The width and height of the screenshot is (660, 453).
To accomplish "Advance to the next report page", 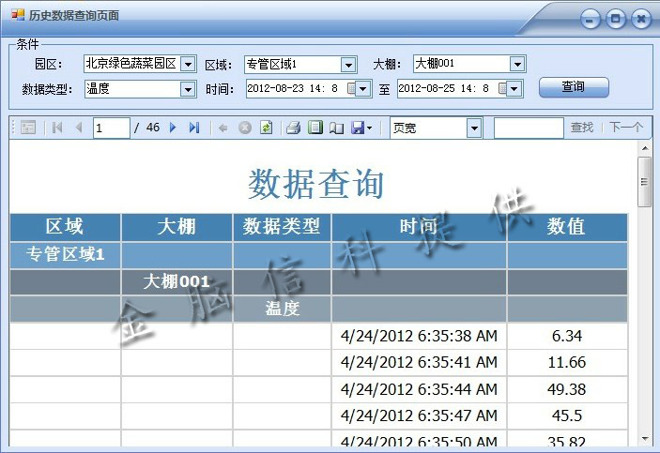I will tap(173, 128).
